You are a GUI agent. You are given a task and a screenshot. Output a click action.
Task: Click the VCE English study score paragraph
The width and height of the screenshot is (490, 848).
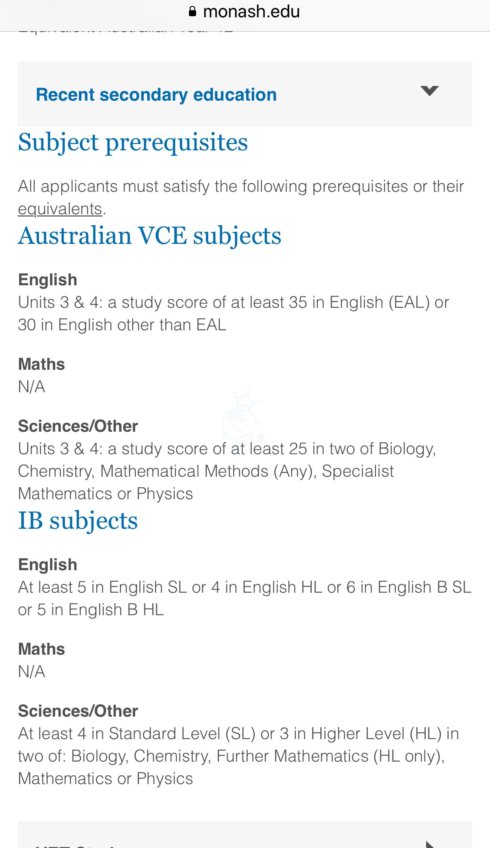pos(234,313)
